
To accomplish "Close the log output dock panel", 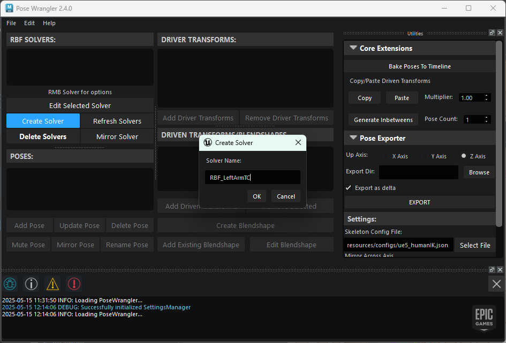I will 500,270.
